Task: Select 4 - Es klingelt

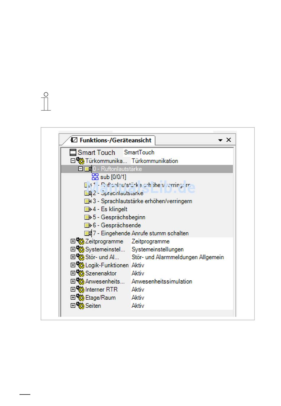Action: coord(110,209)
